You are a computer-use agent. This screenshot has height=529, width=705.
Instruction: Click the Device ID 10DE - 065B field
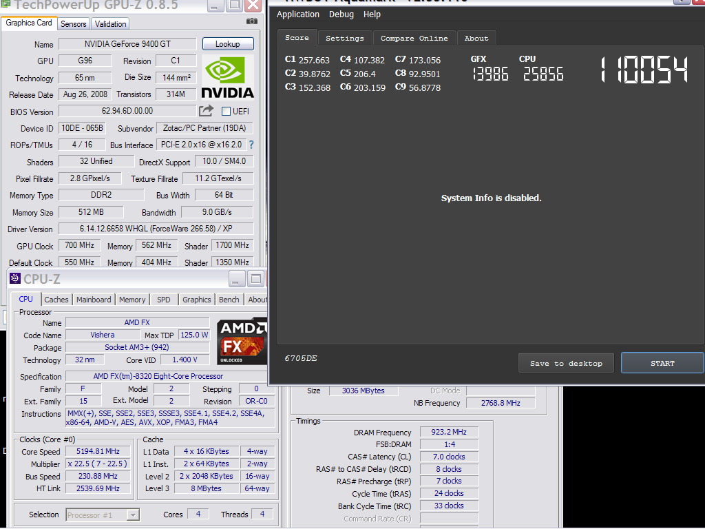(x=83, y=127)
